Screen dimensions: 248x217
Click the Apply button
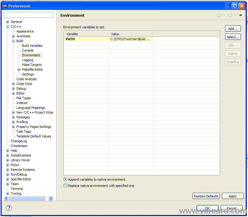tap(233, 196)
